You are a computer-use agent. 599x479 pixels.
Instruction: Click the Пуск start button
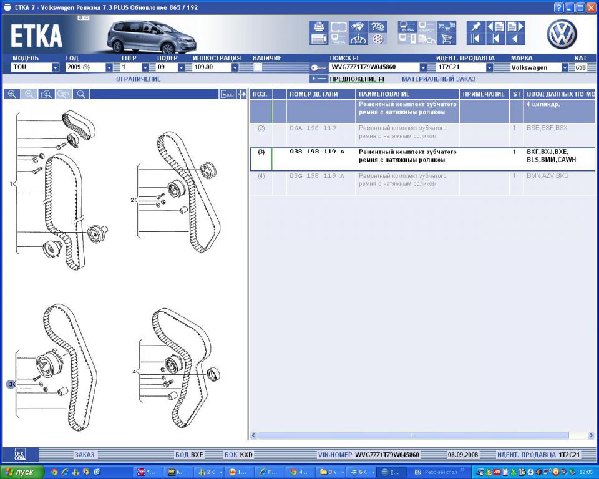22,472
